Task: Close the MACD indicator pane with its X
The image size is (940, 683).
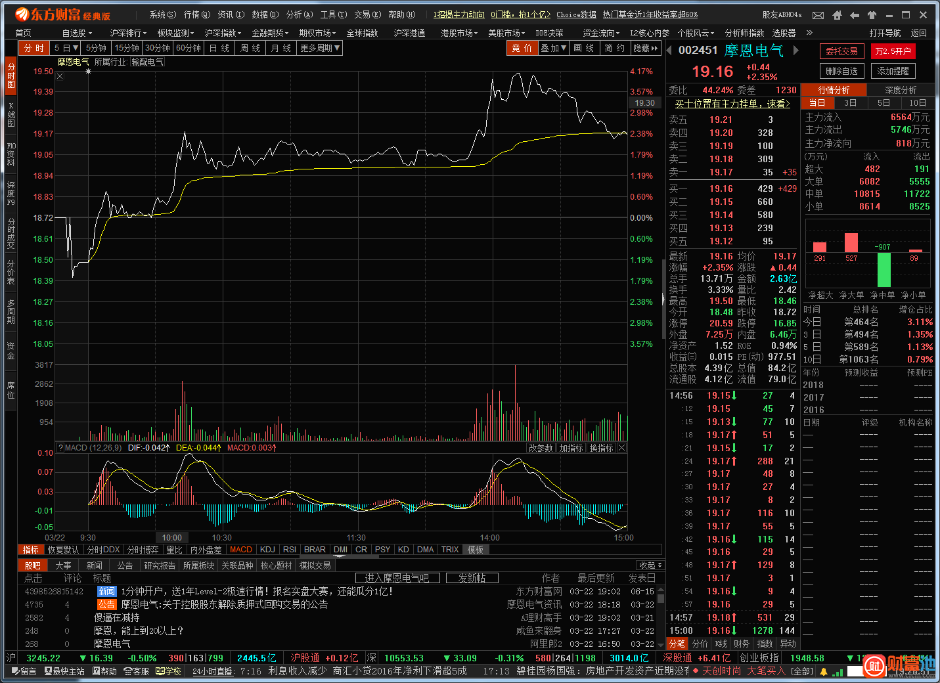Action: click(621, 448)
